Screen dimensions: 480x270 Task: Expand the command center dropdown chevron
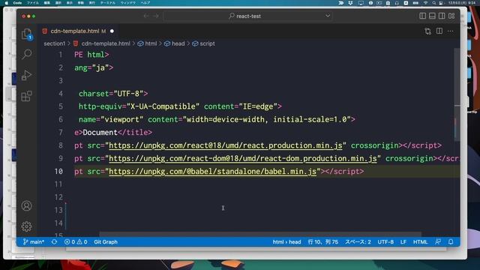click(x=328, y=16)
